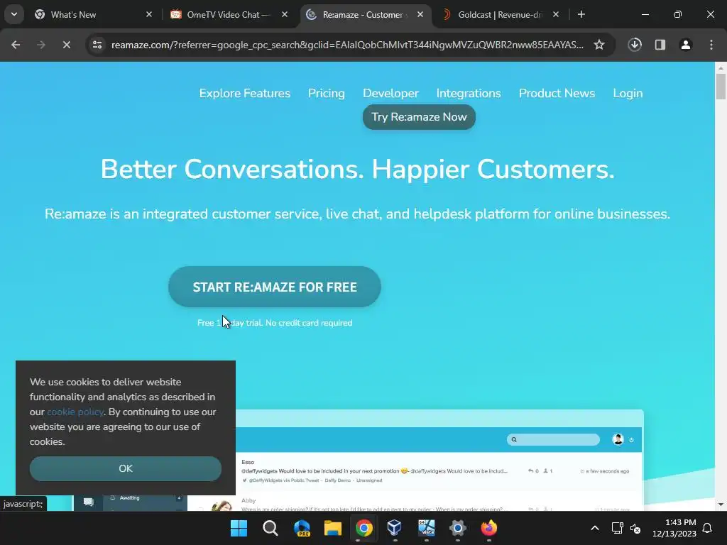Switch to the What's New tab

coord(93,14)
